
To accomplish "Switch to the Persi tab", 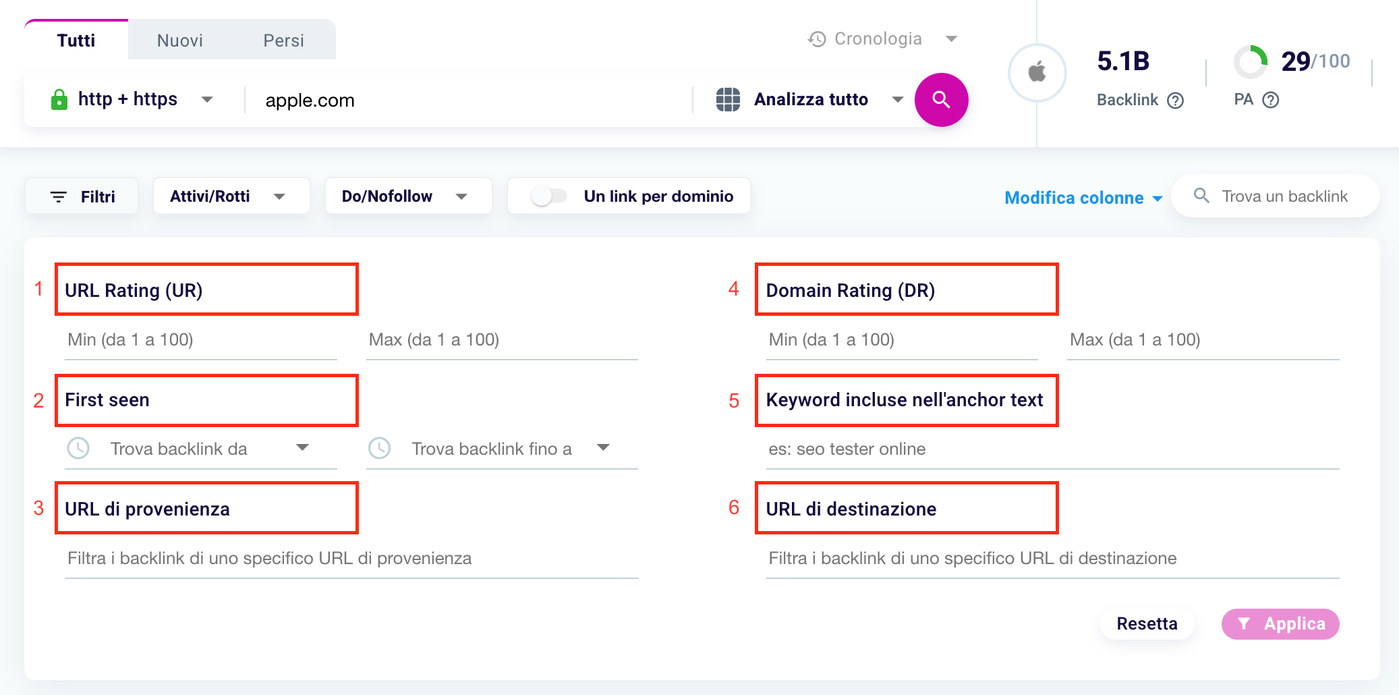I will point(283,40).
